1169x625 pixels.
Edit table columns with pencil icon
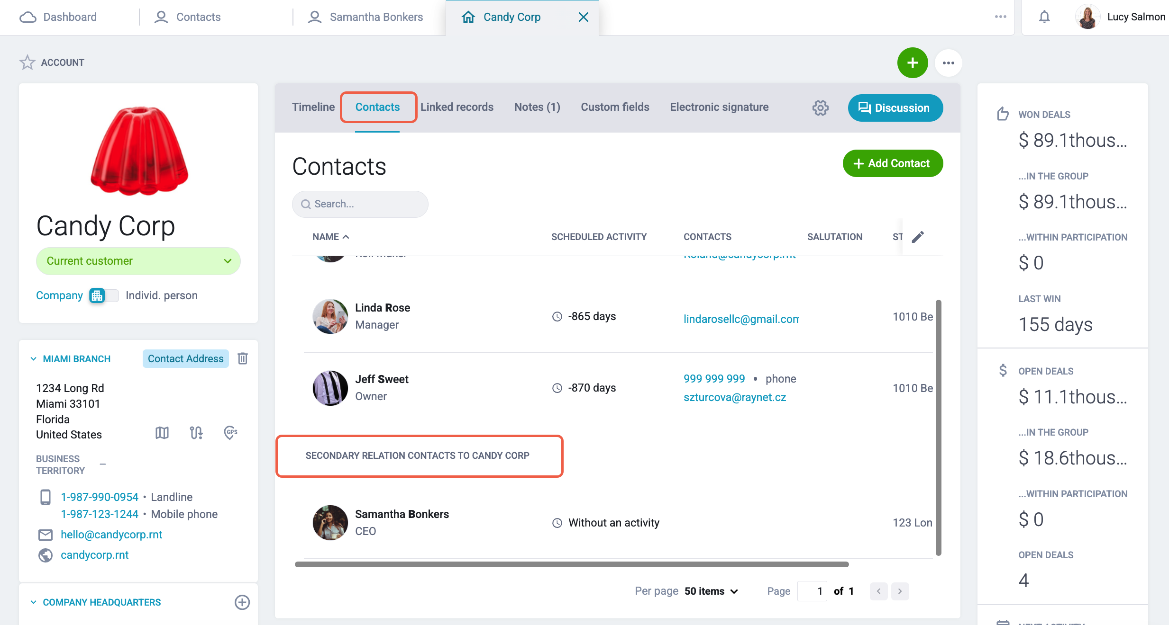coord(918,237)
